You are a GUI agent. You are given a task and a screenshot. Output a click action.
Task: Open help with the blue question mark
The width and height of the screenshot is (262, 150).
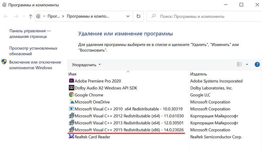pos(257,64)
